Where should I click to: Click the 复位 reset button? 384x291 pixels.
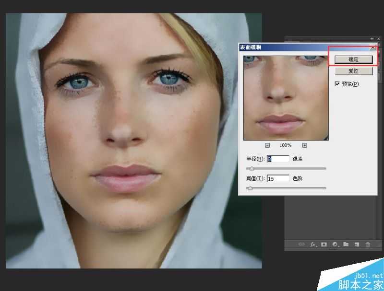(353, 71)
